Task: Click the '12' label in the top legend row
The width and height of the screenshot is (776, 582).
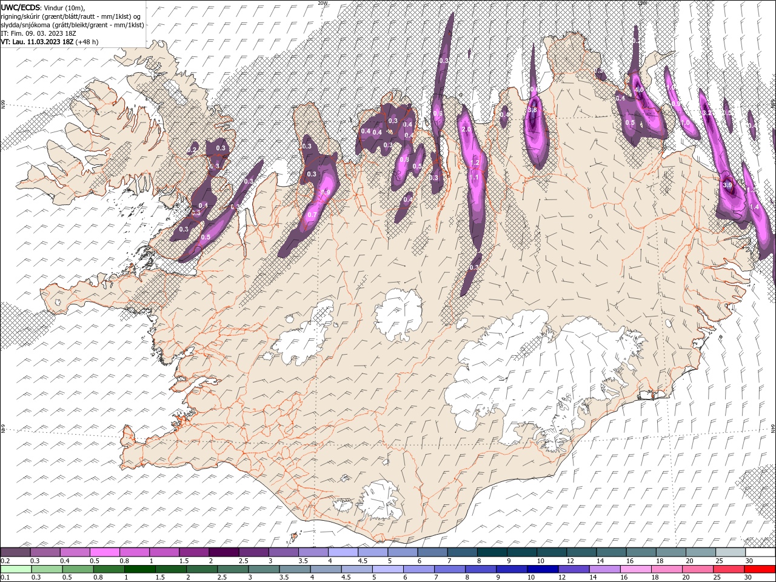Action: click(570, 561)
